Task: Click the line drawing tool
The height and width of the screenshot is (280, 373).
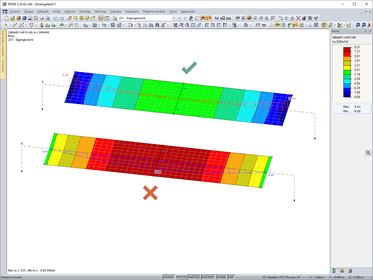Action: click(x=15, y=25)
